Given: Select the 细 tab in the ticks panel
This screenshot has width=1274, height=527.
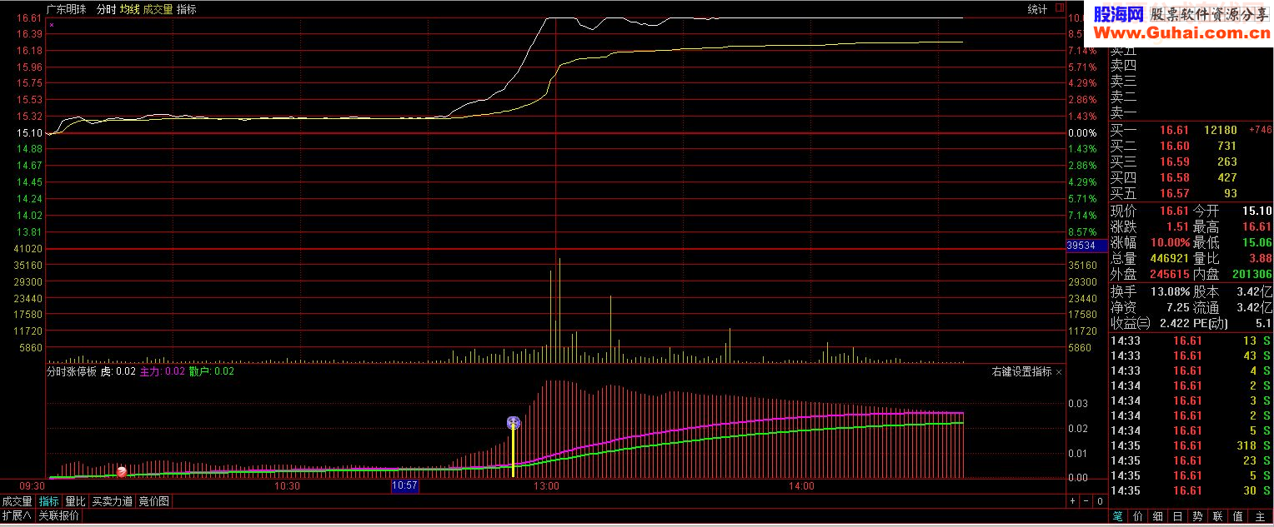Looking at the screenshot, I should (1157, 517).
